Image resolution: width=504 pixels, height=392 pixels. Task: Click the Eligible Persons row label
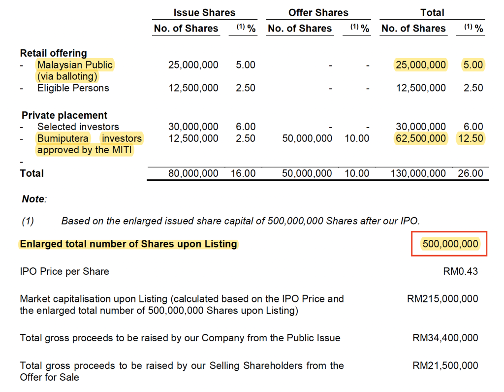click(73, 88)
